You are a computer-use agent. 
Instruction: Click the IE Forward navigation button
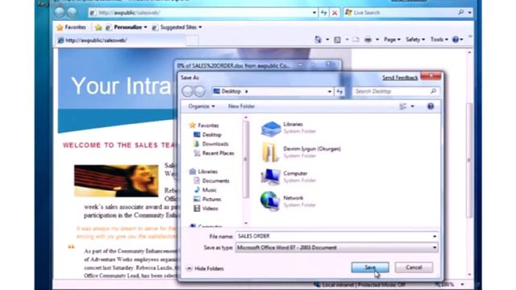point(72,13)
